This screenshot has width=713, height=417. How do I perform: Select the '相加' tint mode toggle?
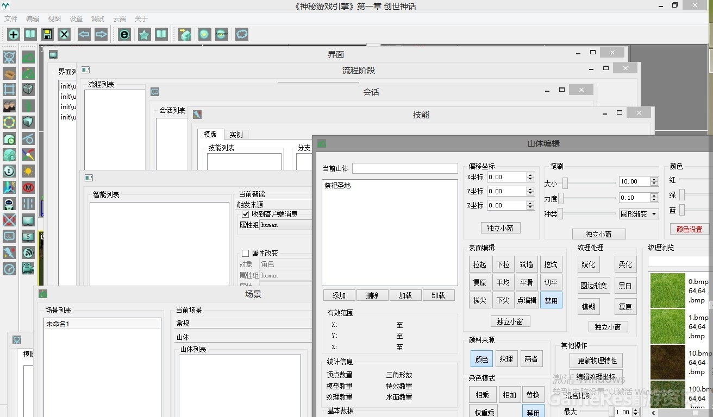click(x=509, y=395)
